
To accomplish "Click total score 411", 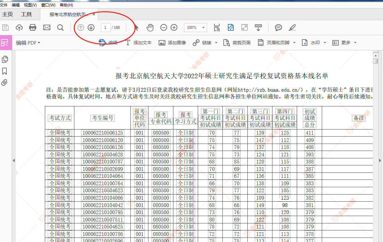I will 310,133.
